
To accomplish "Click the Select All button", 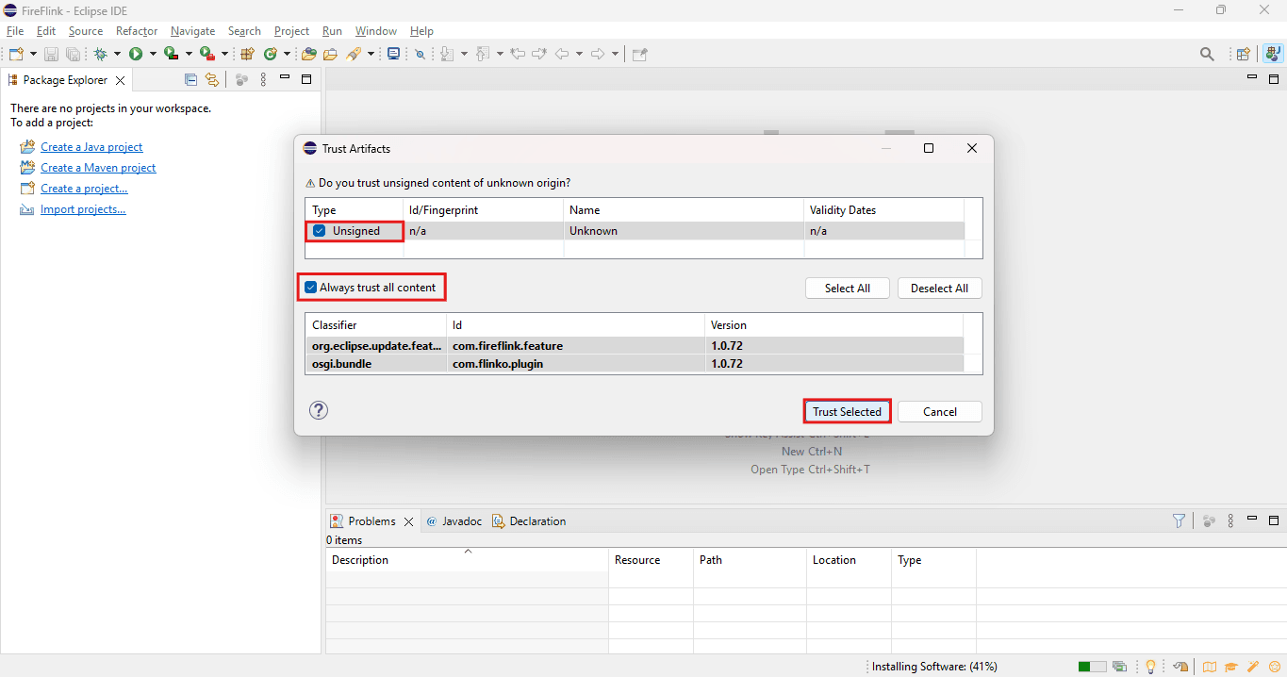I will click(848, 288).
